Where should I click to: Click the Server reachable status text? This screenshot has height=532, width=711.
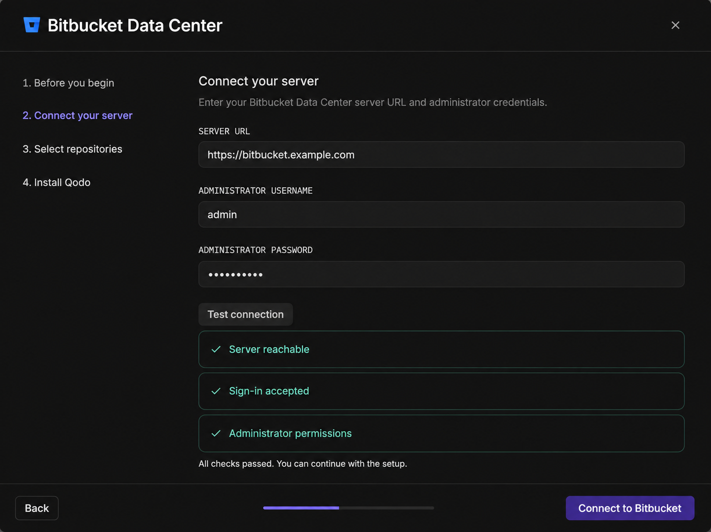pos(269,350)
